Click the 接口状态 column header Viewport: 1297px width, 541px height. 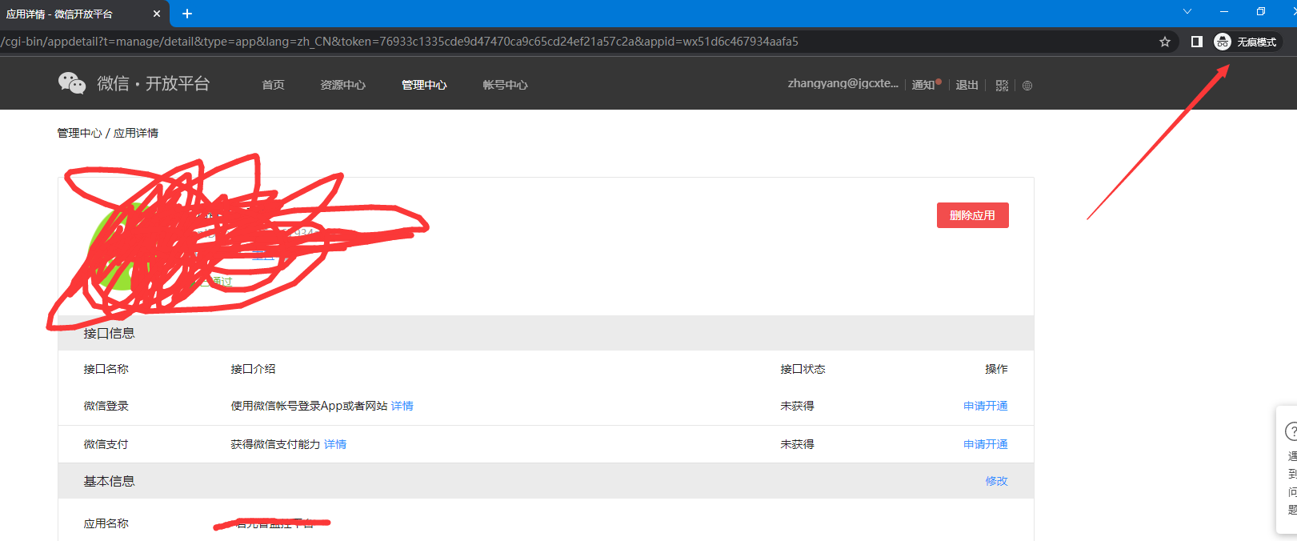click(x=803, y=369)
